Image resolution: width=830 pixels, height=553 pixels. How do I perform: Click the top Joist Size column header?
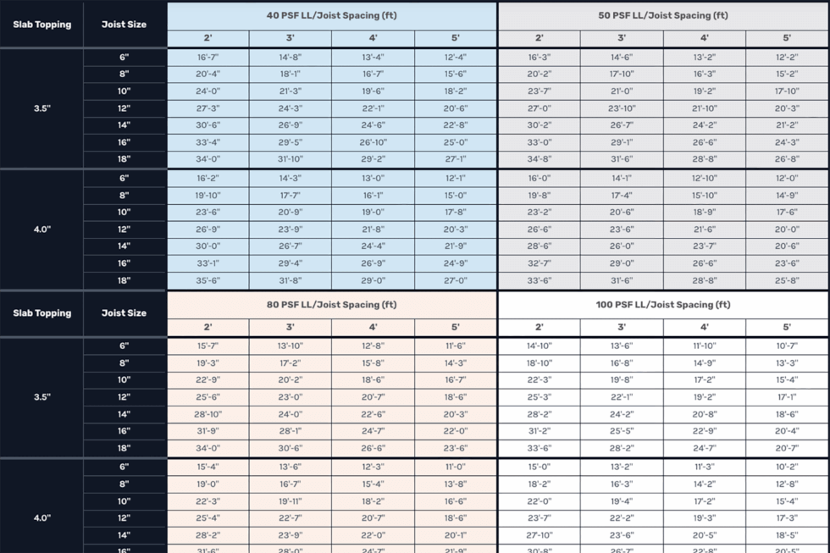click(x=125, y=25)
